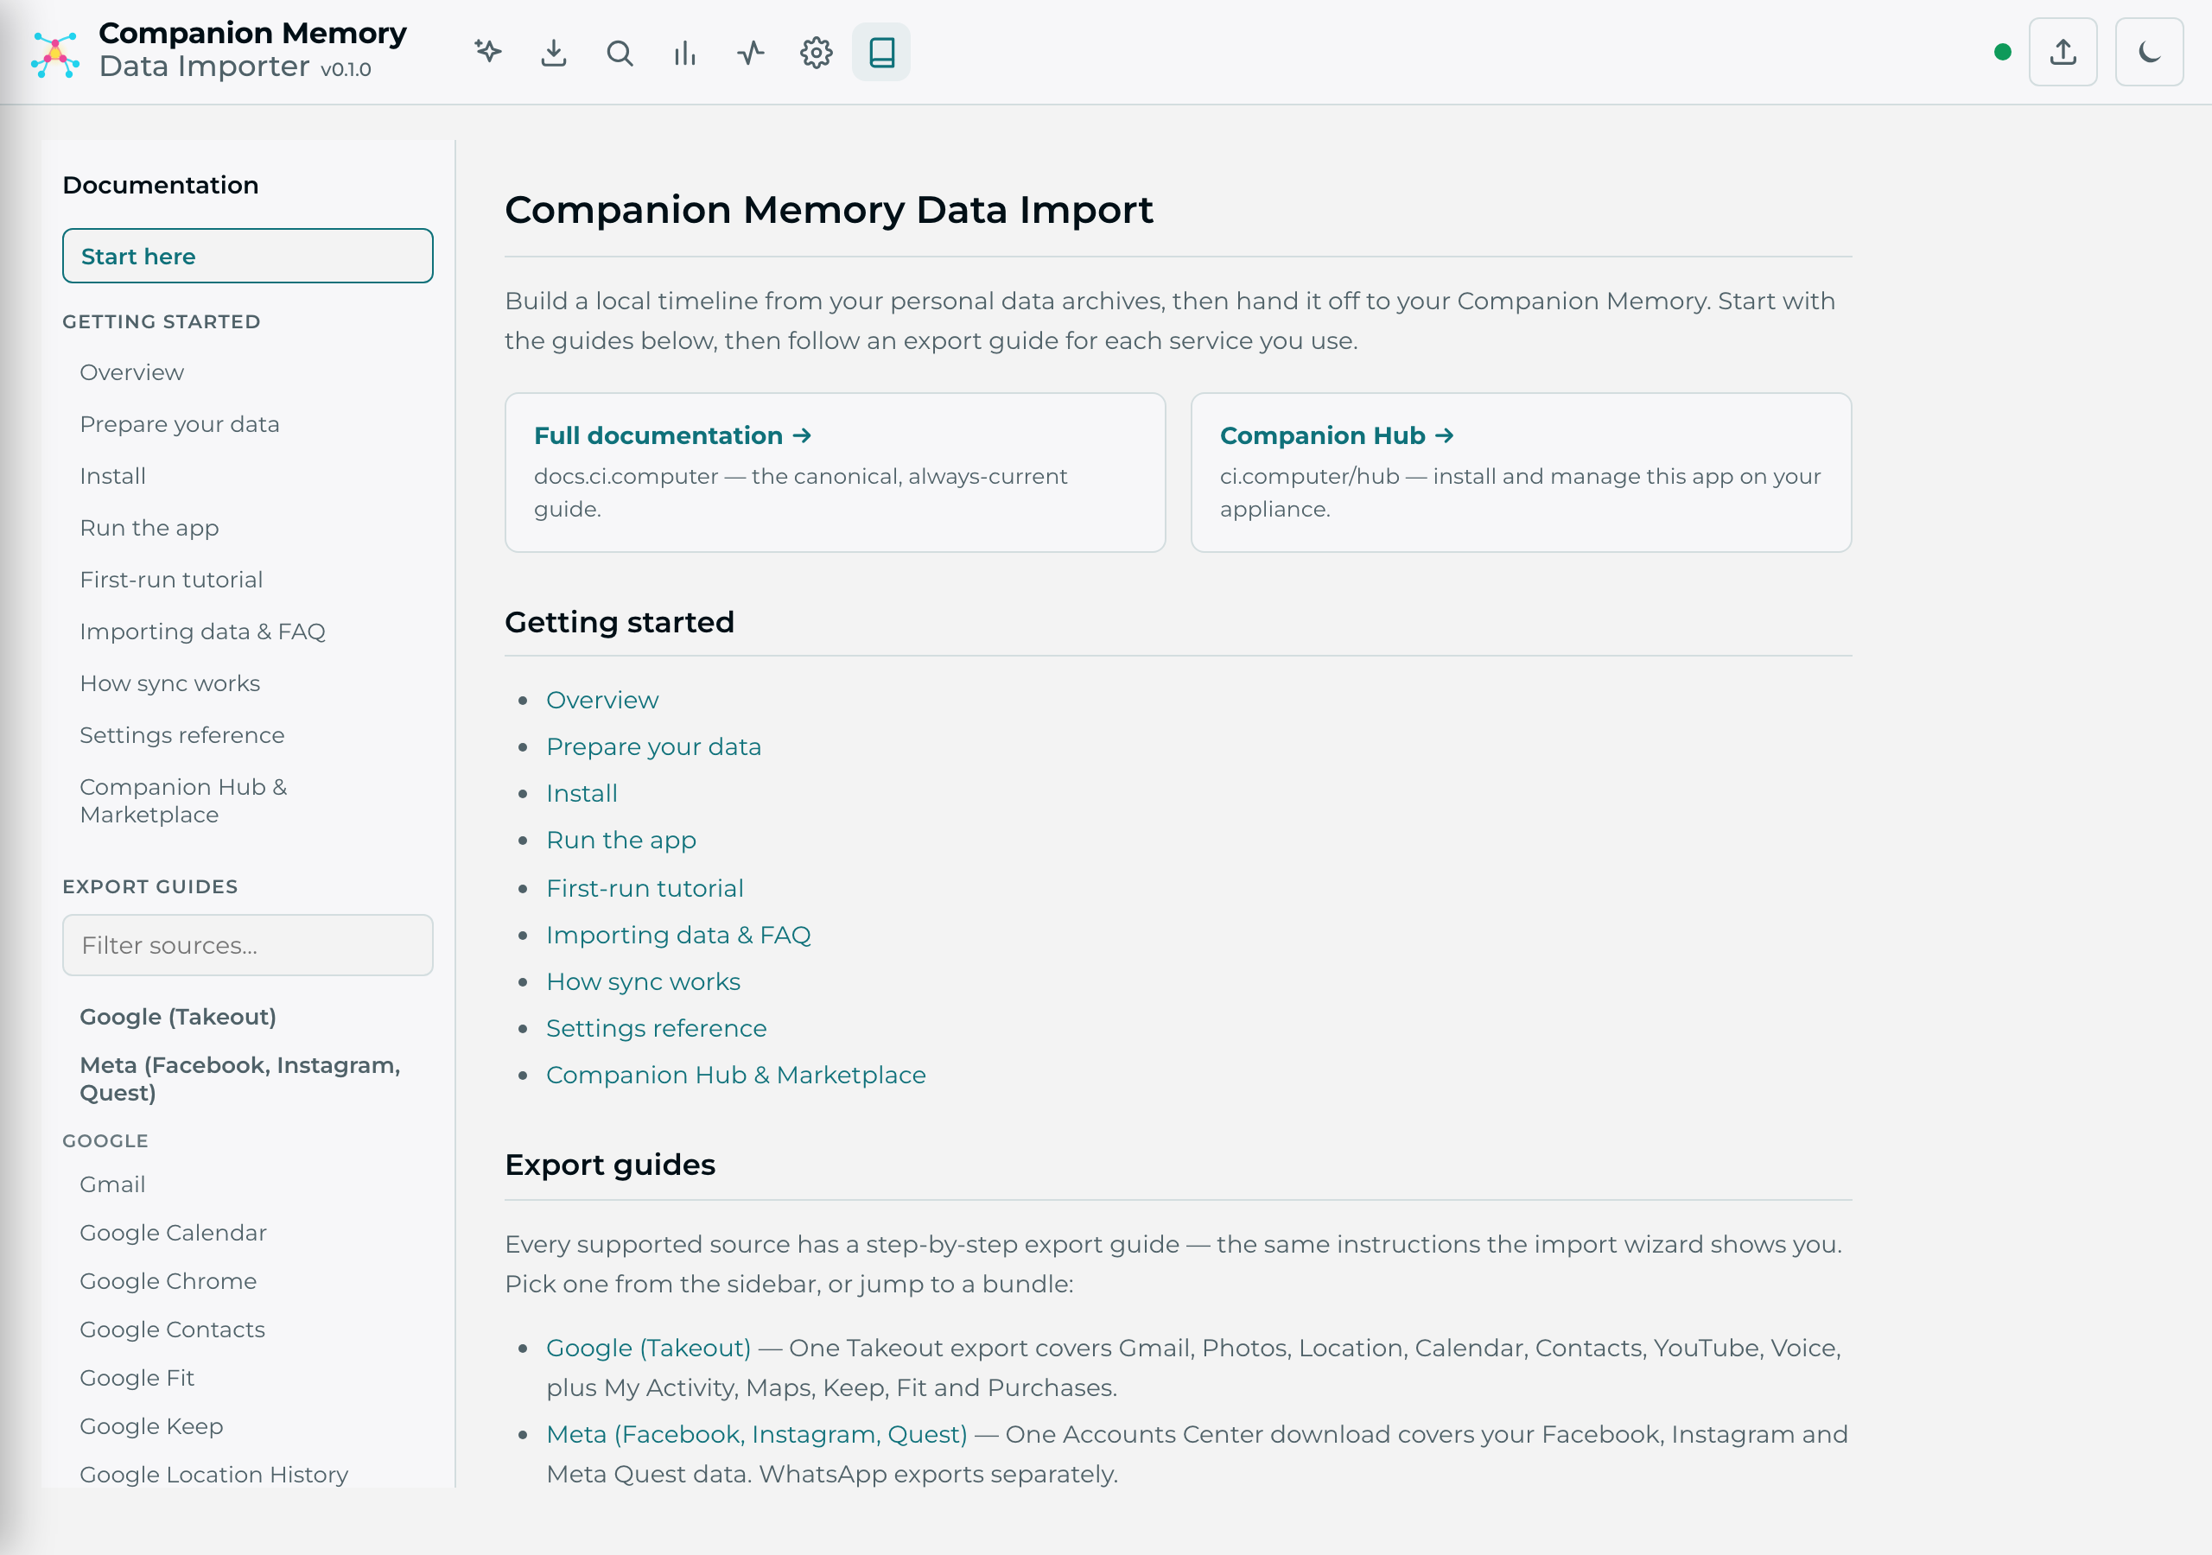Open the bar chart statistics icon
This screenshot has height=1555, width=2212.
click(x=685, y=52)
